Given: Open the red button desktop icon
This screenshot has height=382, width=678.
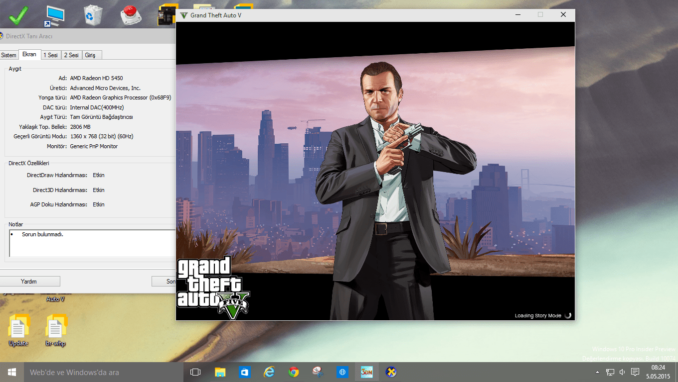Looking at the screenshot, I should point(131,15).
